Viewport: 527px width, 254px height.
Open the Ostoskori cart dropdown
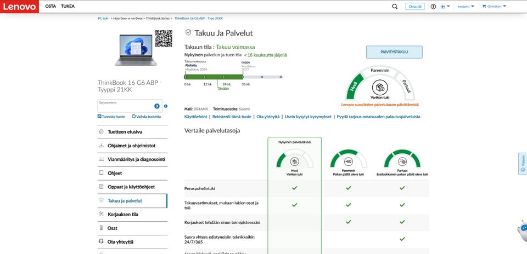(494, 7)
